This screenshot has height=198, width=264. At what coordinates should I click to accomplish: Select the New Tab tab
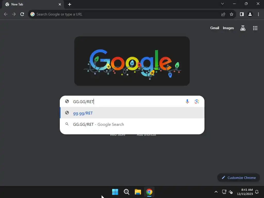(x=33, y=4)
